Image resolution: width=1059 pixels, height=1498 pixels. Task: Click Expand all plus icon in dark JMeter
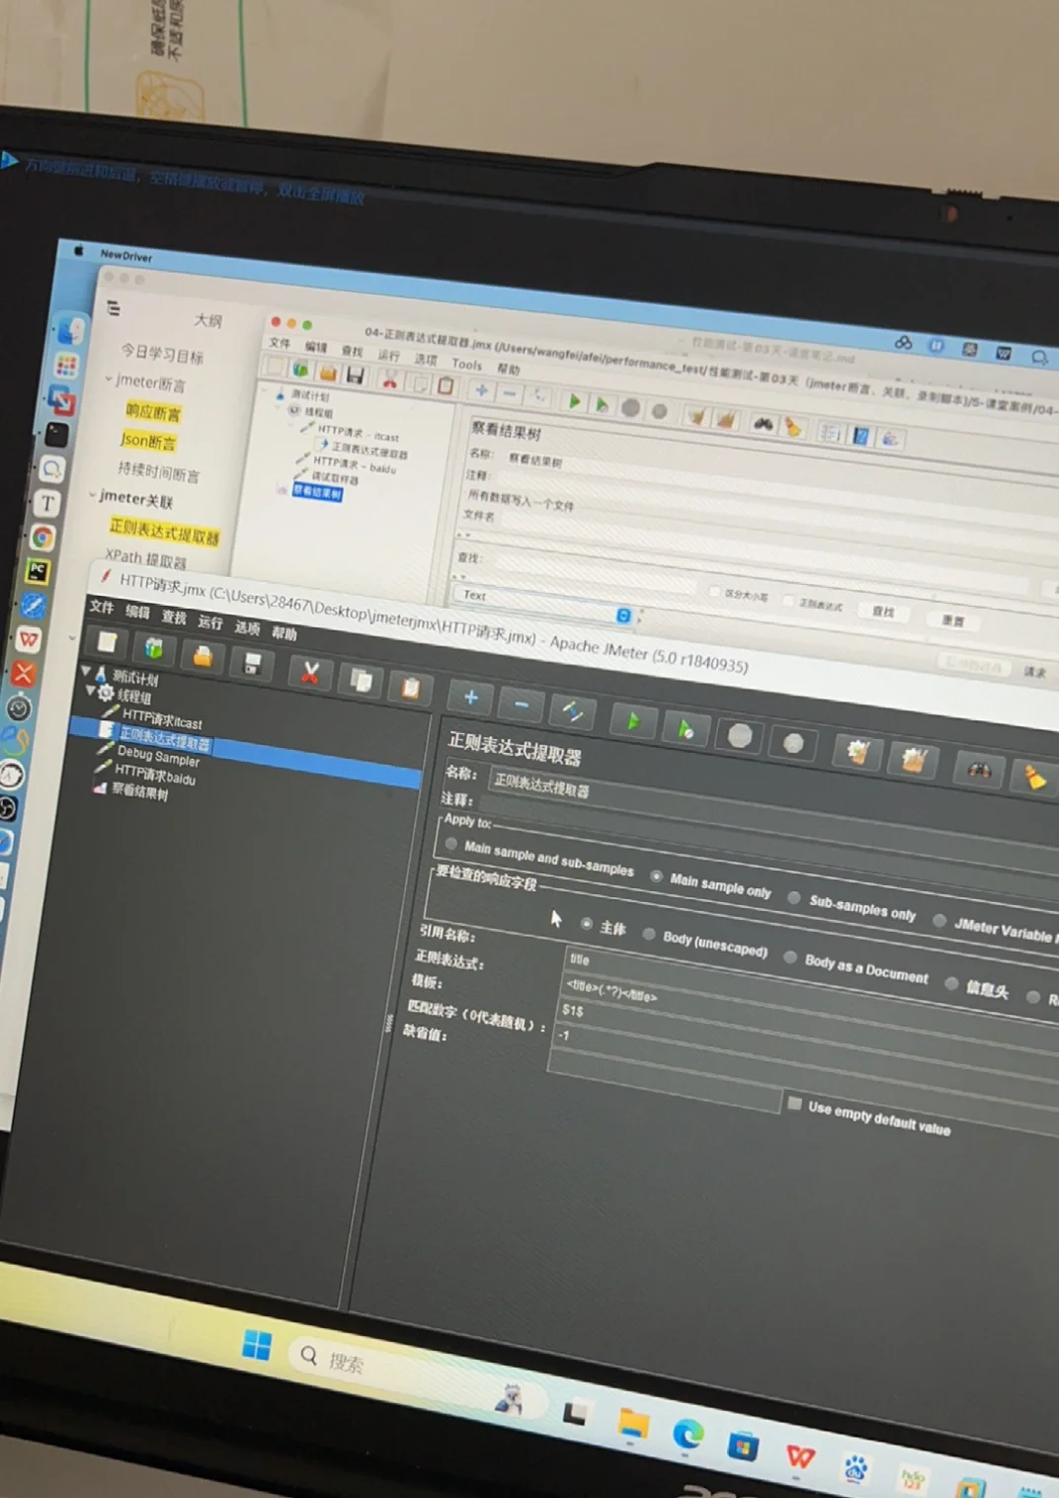[471, 697]
